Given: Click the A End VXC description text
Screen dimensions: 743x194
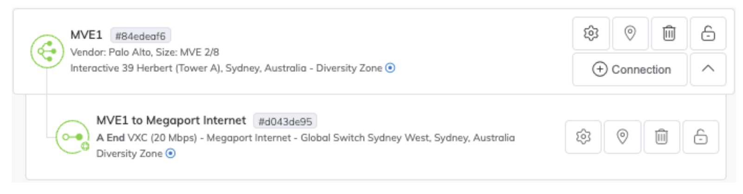Looking at the screenshot, I should [305, 138].
